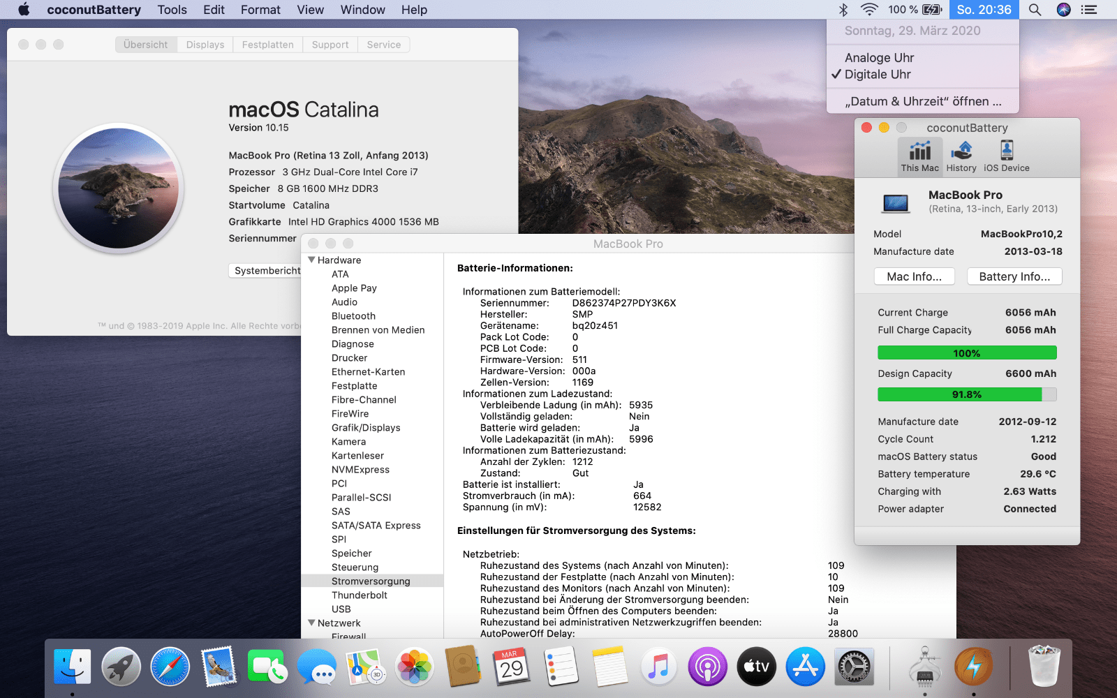This screenshot has width=1117, height=698.
Task: Select This Mac toolbar icon in coconutBattery
Action: pyautogui.click(x=919, y=156)
